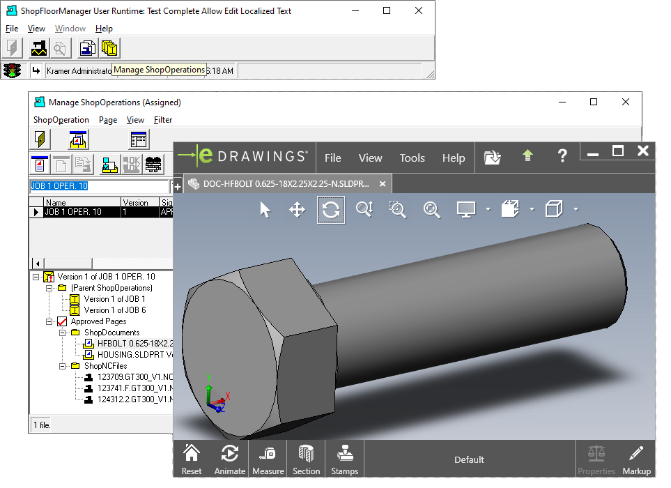The image size is (671, 488).
Task: Collapse the ShopNCFiles folder
Action: click(63, 366)
